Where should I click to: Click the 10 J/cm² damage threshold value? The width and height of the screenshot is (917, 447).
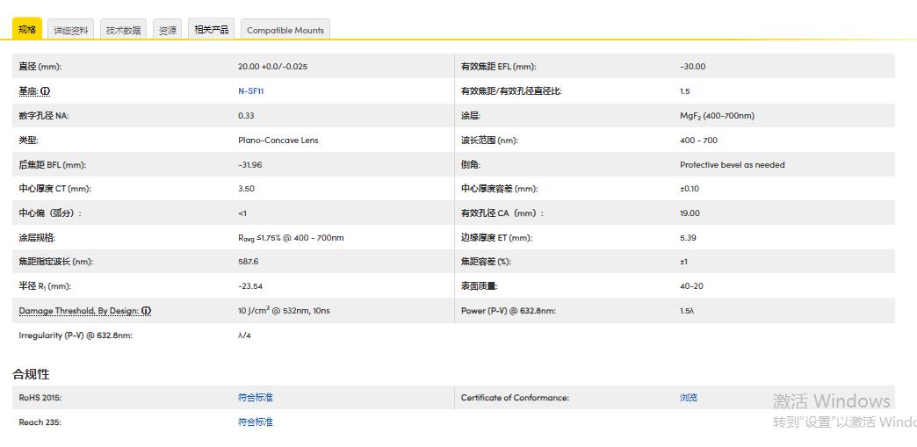(x=284, y=311)
